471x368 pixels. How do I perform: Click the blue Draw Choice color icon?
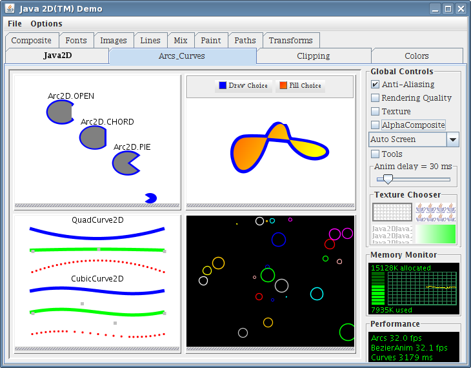223,85
